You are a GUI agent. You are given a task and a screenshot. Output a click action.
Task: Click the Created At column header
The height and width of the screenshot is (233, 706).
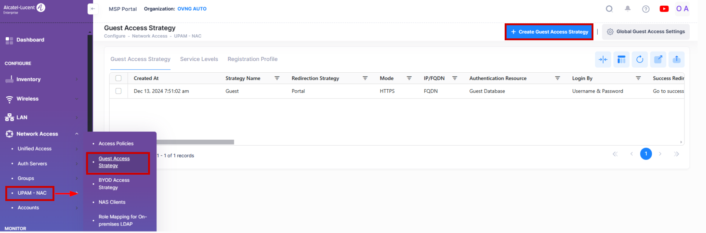(x=146, y=78)
